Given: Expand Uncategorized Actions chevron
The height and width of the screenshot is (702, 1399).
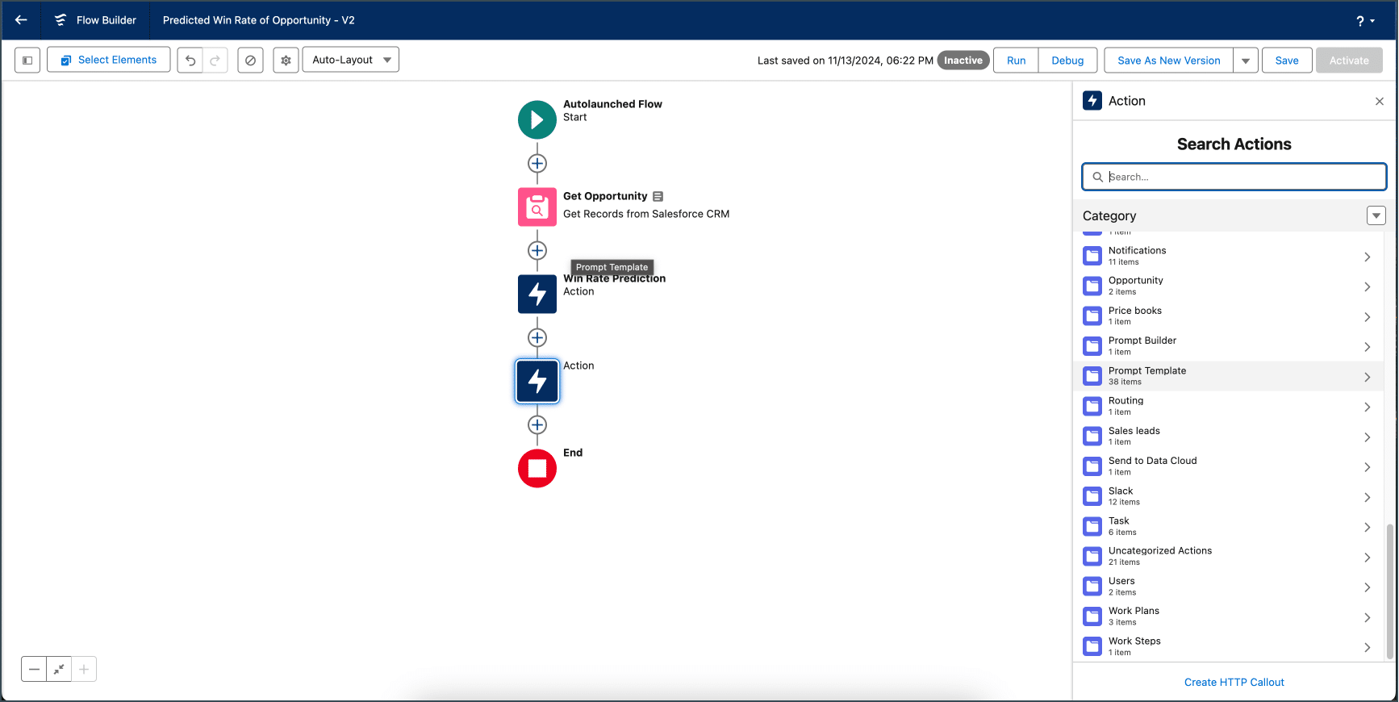Looking at the screenshot, I should 1367,558.
